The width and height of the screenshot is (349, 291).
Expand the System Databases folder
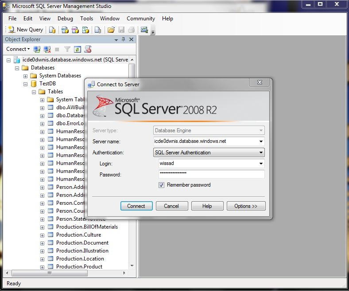click(x=25, y=76)
